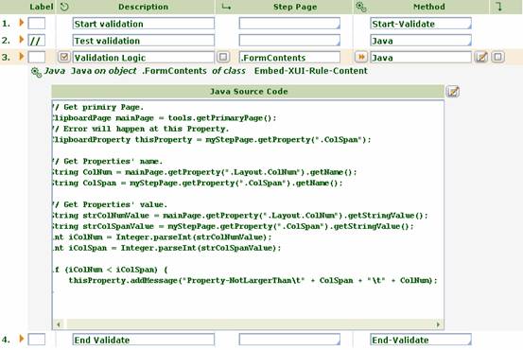The image size is (523, 350).
Task: Expand step 2 Test validation arrow
Action: (22, 40)
